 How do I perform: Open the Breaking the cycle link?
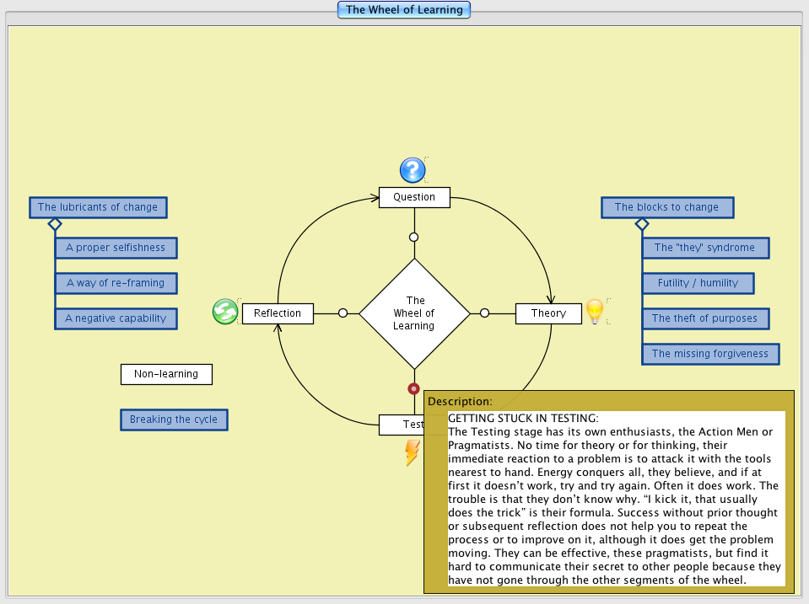tap(174, 420)
